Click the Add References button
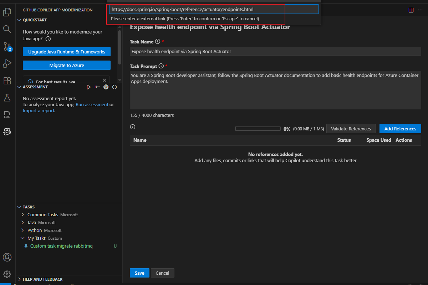 pyautogui.click(x=400, y=128)
